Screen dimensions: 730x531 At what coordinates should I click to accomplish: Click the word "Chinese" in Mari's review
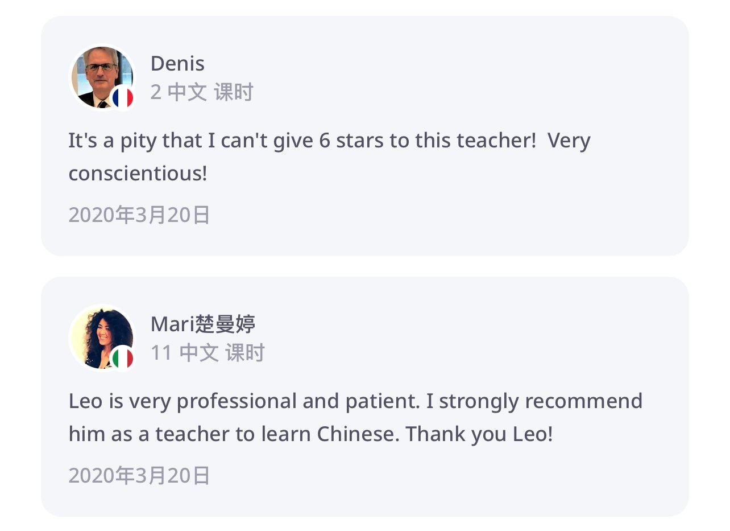[x=352, y=434]
